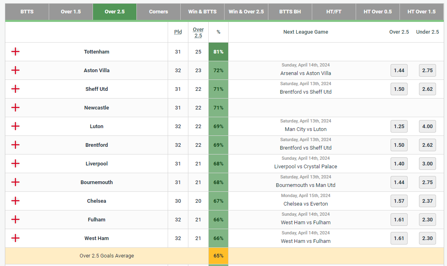Open the HT/FT tab
The image size is (447, 266).
click(x=334, y=12)
